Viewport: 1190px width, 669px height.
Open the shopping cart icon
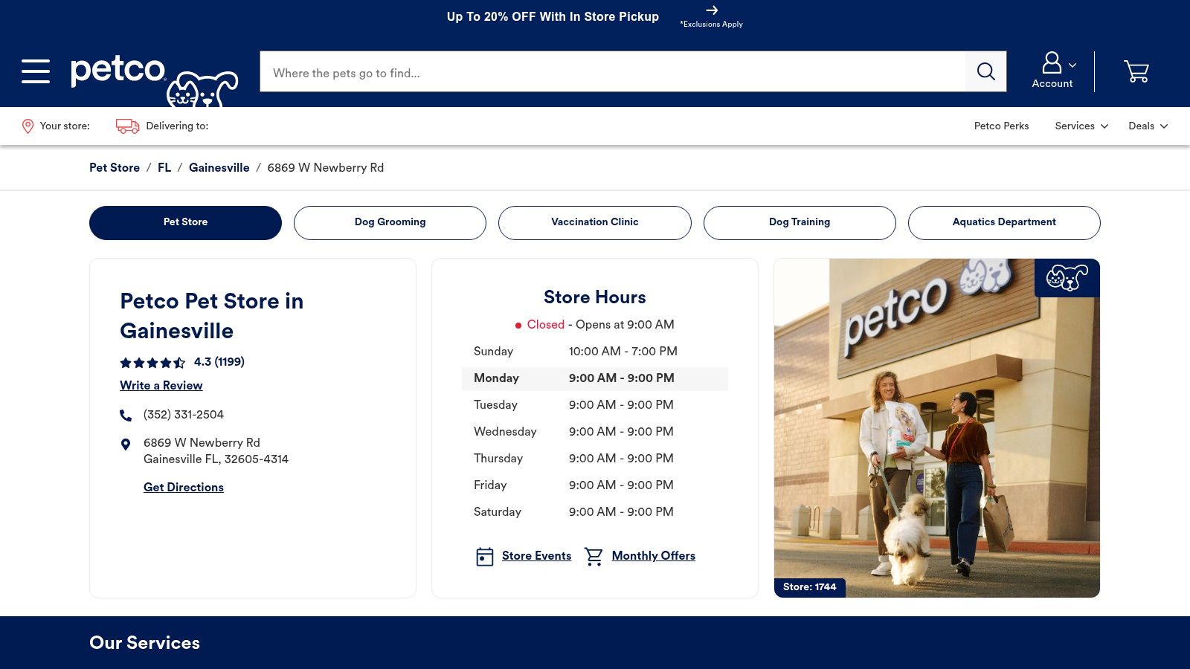click(1136, 71)
